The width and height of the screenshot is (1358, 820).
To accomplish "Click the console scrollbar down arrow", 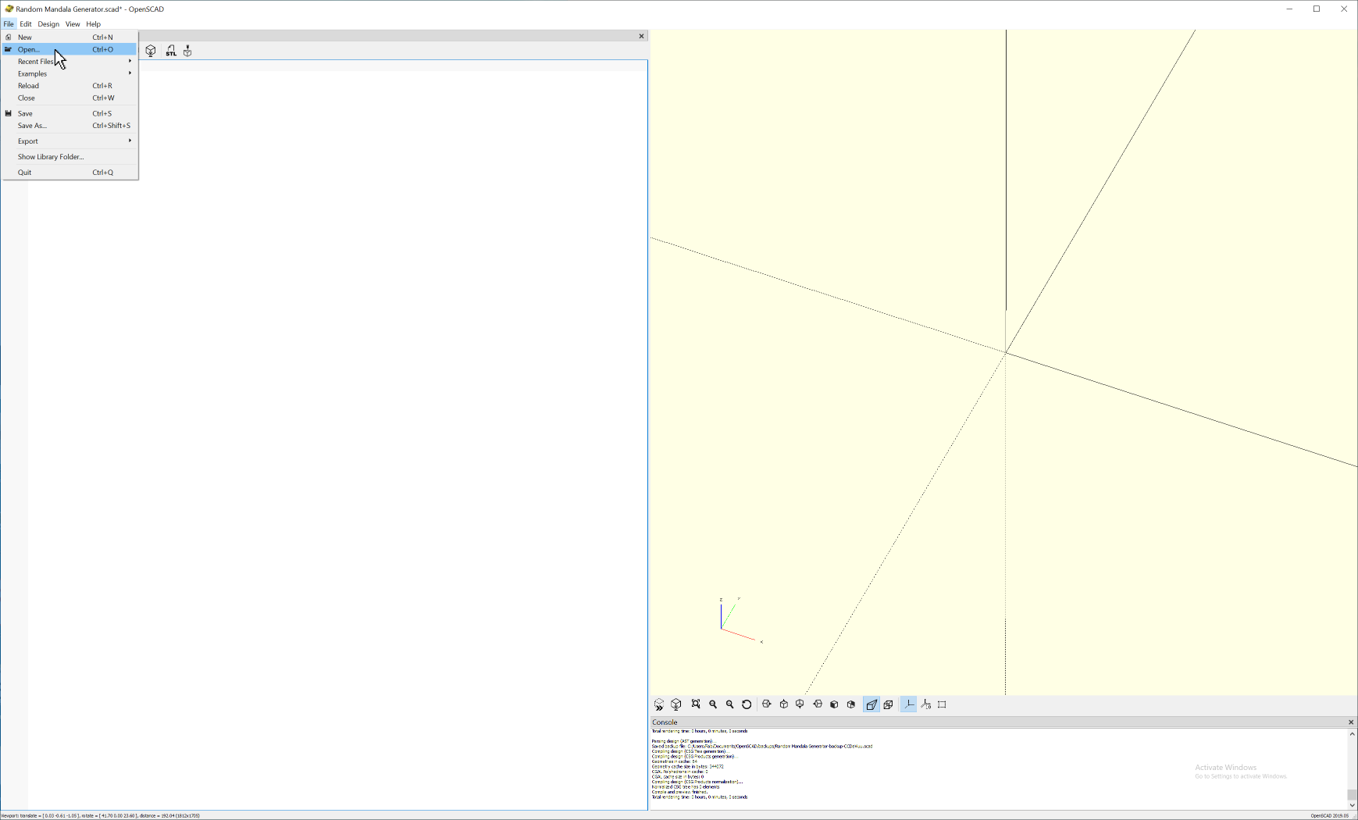I will pos(1352,805).
